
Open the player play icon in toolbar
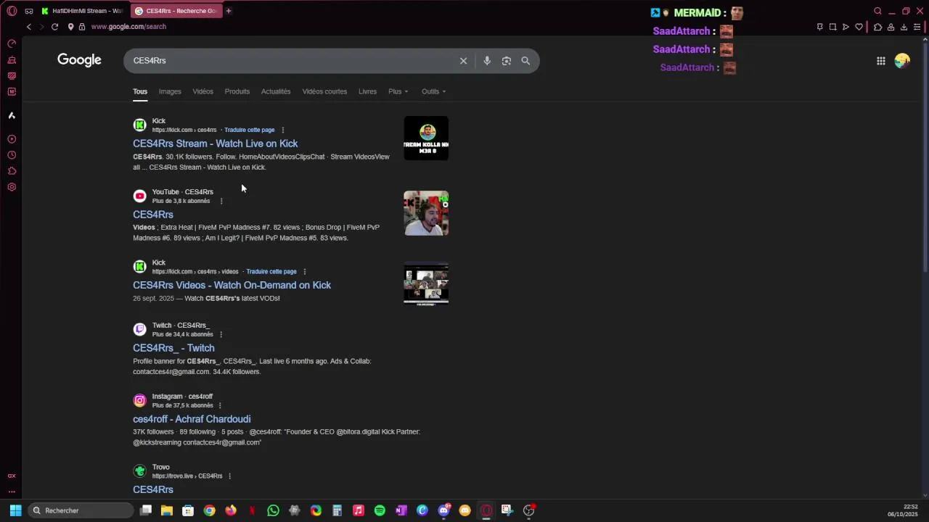click(846, 27)
